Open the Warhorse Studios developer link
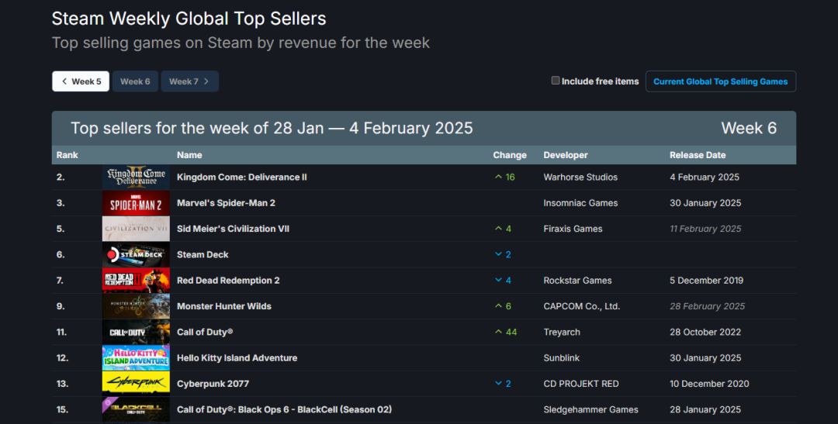 [x=580, y=177]
